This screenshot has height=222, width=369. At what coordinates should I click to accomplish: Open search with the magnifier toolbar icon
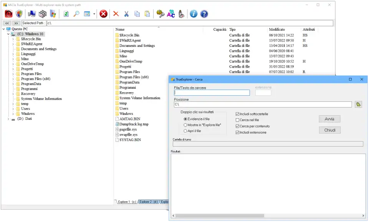pos(76,14)
